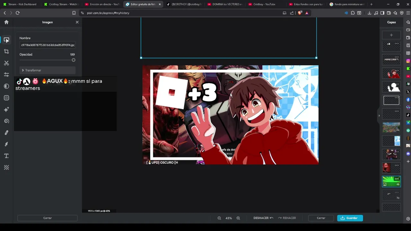Go to Pixlr home icon

6,22
